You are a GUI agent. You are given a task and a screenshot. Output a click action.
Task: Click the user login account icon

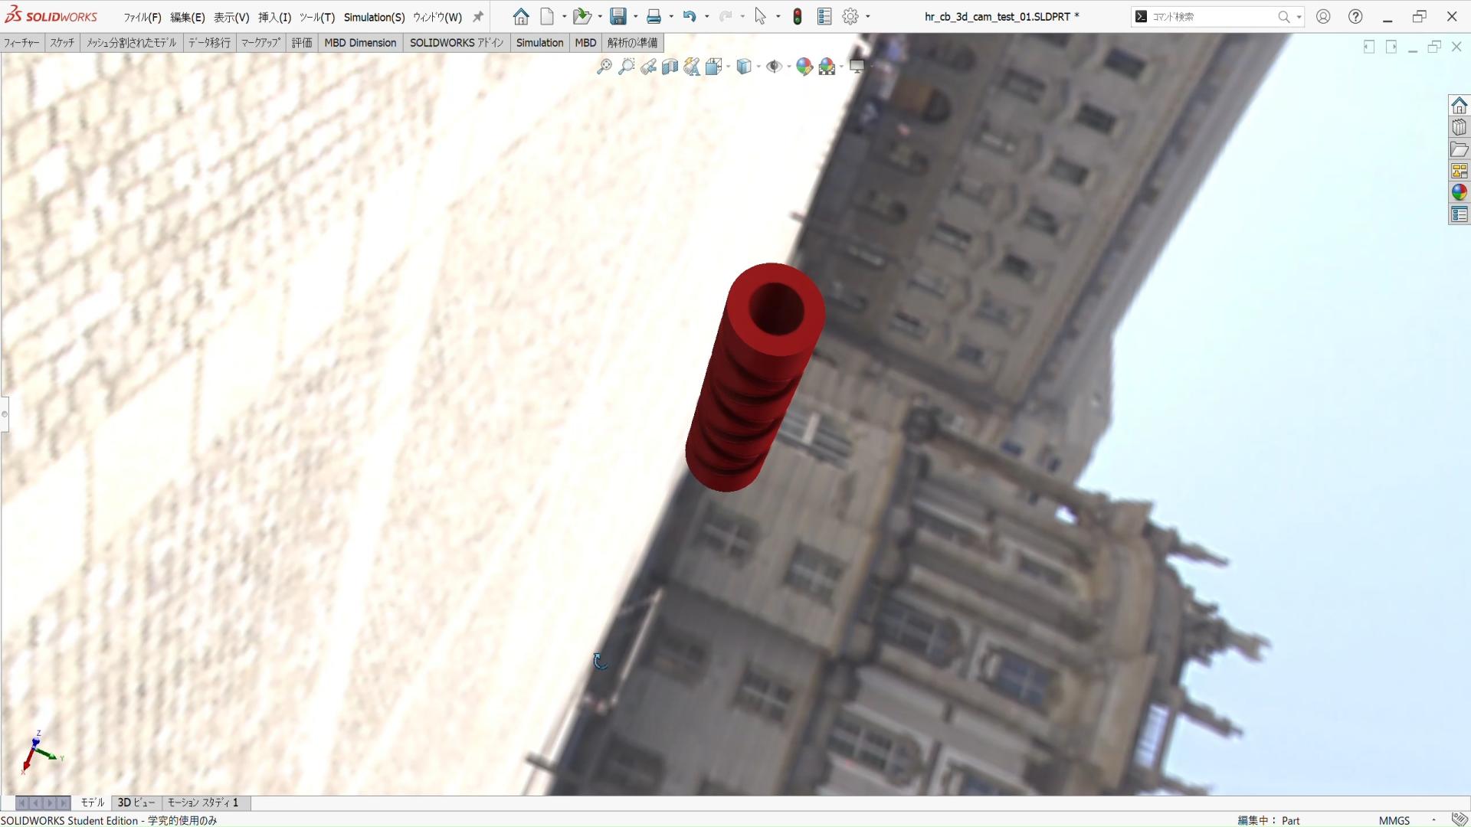(1323, 16)
